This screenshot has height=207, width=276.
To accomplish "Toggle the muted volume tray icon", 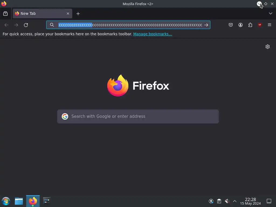I will point(227,201).
